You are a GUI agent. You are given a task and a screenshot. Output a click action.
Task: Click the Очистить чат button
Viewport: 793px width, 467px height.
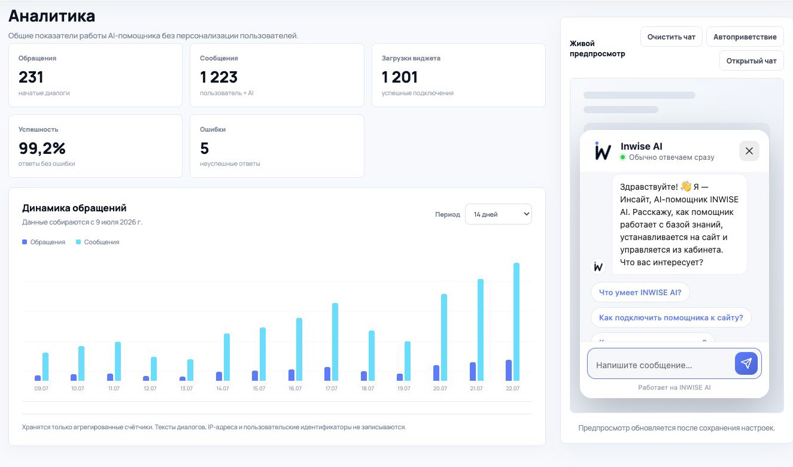(672, 37)
